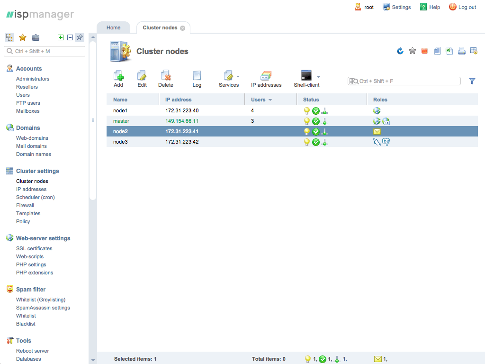The height and width of the screenshot is (364, 485).
Task: Collapse the Accounts menu section
Action: (x=29, y=68)
